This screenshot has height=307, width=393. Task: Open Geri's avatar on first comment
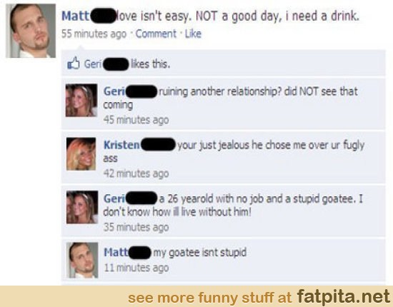81,100
